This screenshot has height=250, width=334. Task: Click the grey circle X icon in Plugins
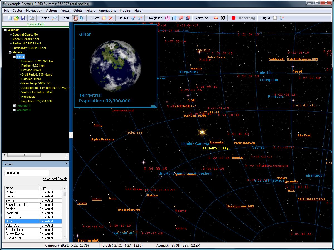tap(275, 18)
